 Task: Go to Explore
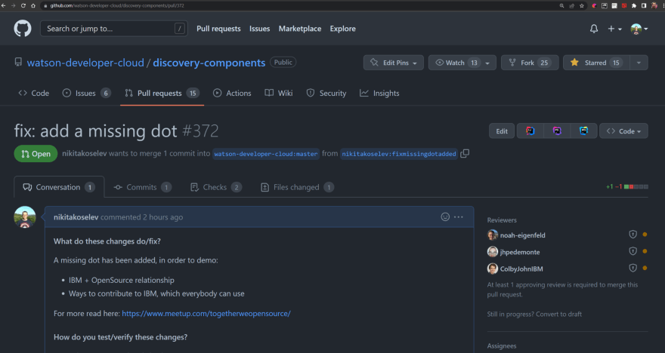pyautogui.click(x=342, y=29)
